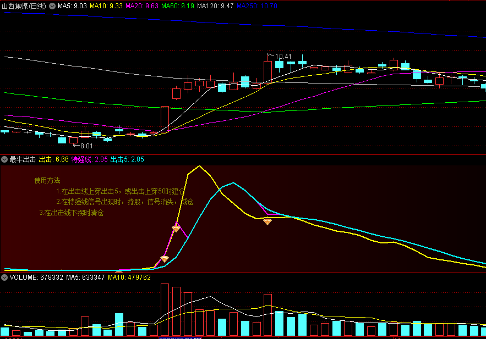The image size is (486, 339).
Task: Click the 使用方法 heading text
Action: (47, 180)
